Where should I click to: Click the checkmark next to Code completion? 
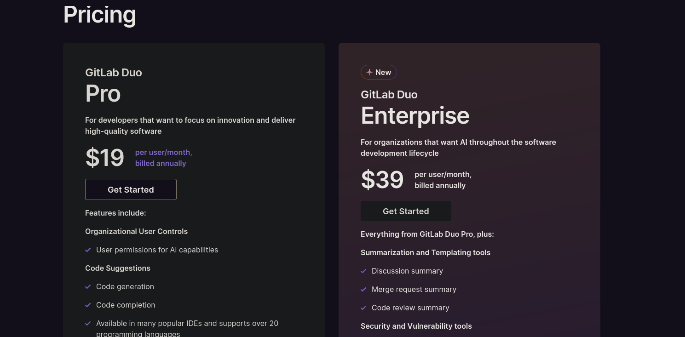88,305
